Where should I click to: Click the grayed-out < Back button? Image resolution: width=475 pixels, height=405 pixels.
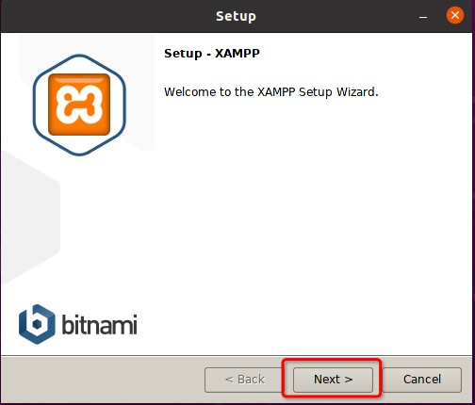(244, 380)
